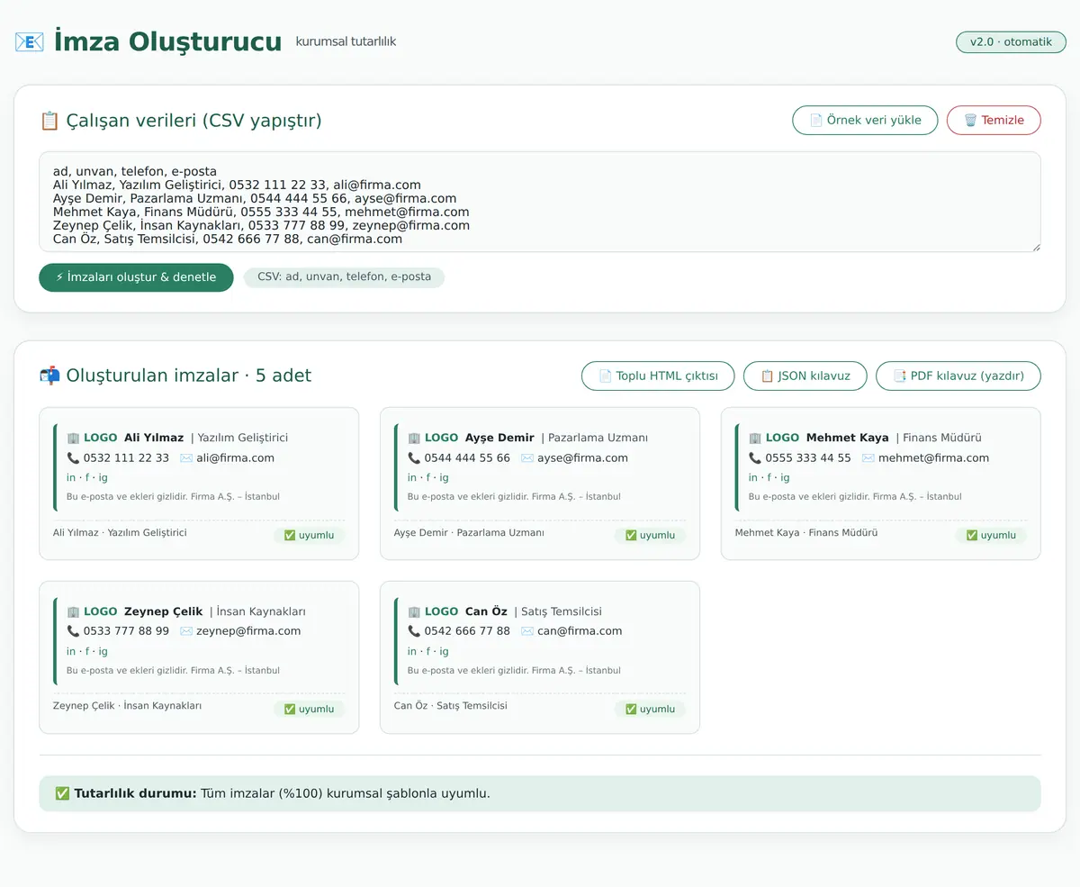Viewport: 1080px width, 887px height.
Task: Click the clipboard icon beside Çalışan verileri heading
Action: click(49, 121)
